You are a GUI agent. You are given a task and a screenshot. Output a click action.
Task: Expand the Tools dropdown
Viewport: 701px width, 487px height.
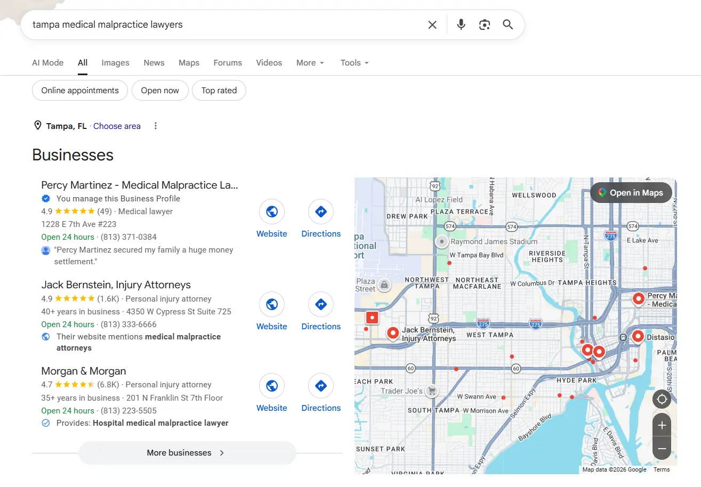(354, 63)
